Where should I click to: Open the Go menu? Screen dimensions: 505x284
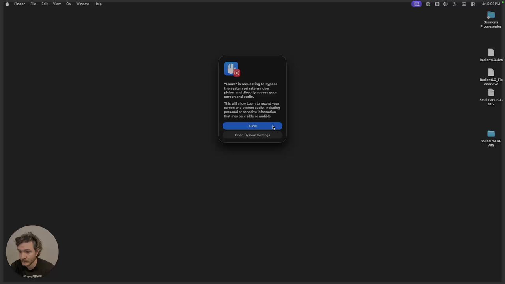tap(69, 4)
